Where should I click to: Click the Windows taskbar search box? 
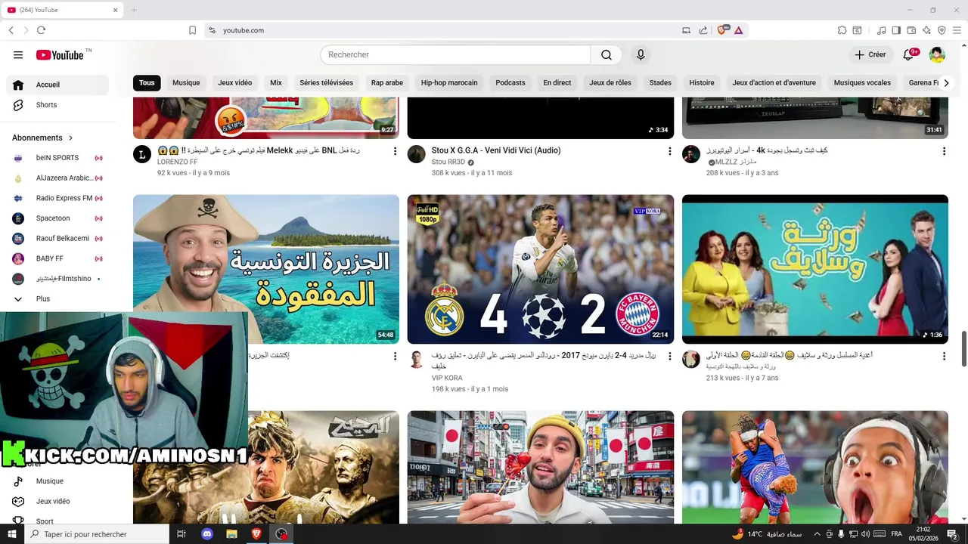[x=97, y=534]
